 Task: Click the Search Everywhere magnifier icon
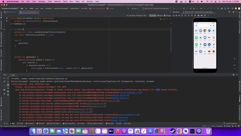click(232, 8)
